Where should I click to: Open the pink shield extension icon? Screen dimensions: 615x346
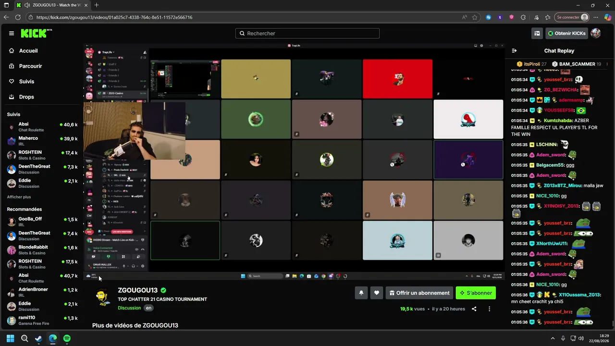coord(511,17)
